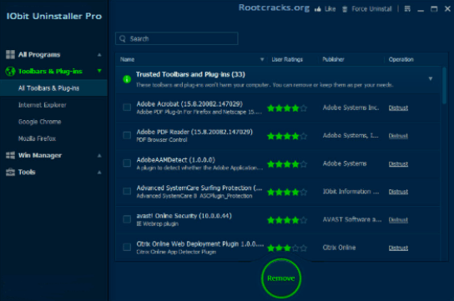The height and width of the screenshot is (301, 454).
Task: Open Win Manager section
Action: click(54, 156)
